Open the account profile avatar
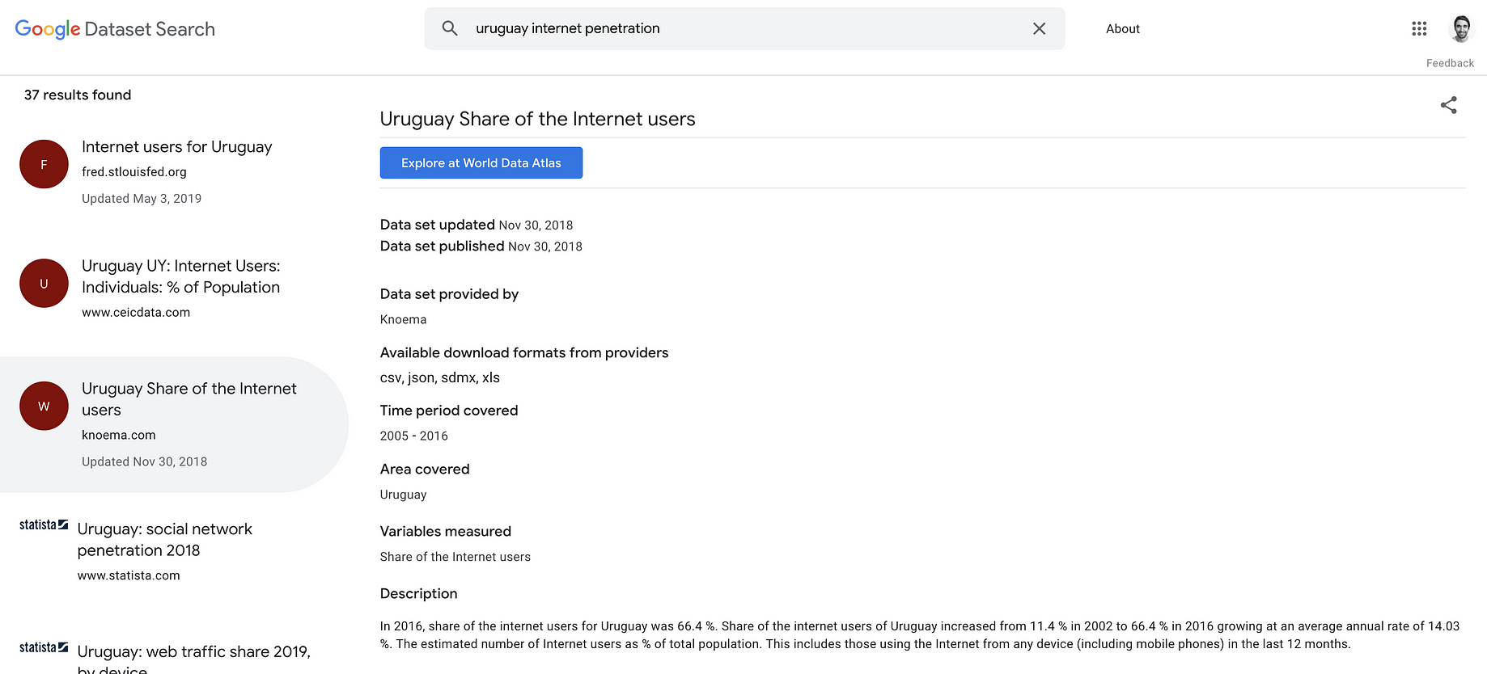 [x=1461, y=28]
